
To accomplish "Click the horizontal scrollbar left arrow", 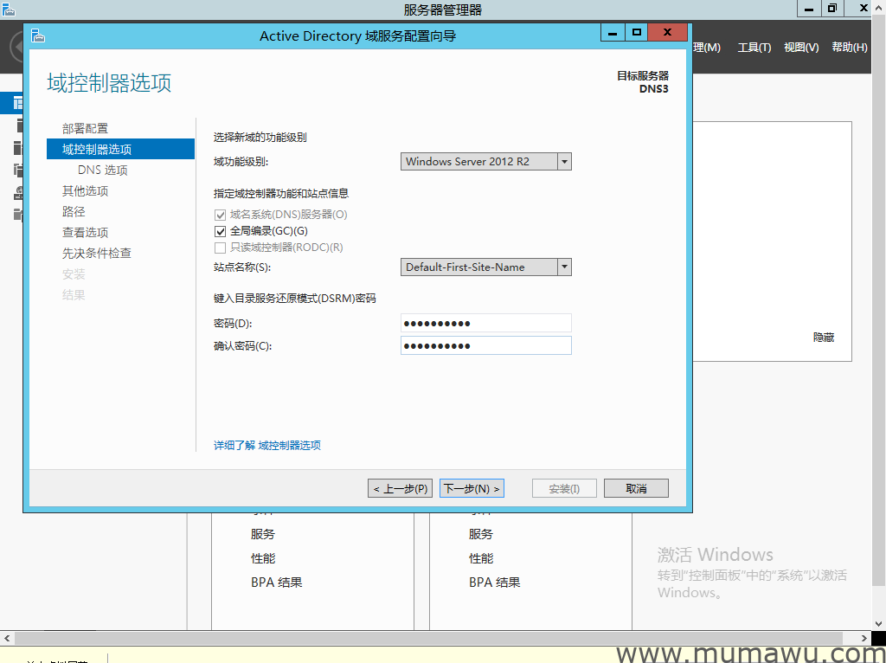I will tap(7, 638).
